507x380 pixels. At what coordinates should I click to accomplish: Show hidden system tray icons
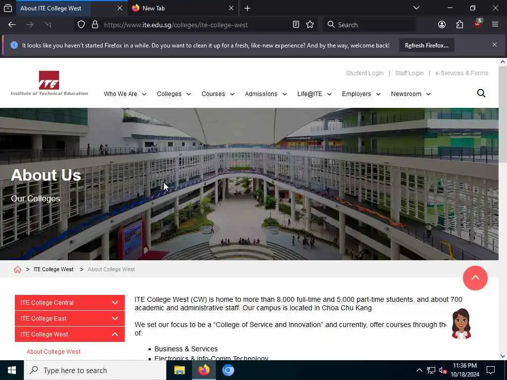click(x=419, y=370)
